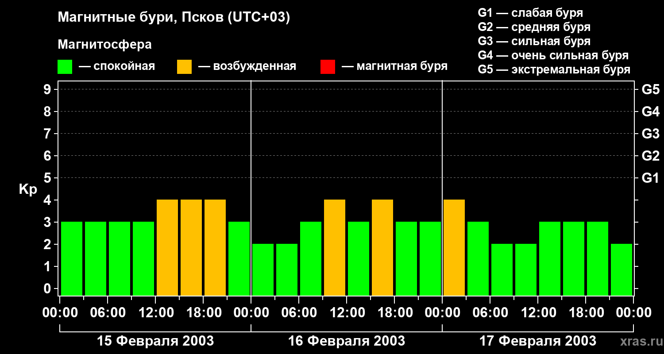This screenshot has width=664, height=354.
Task: Click the last green bar of 15 Февраля (21:00–00:00)
Action: (x=239, y=258)
